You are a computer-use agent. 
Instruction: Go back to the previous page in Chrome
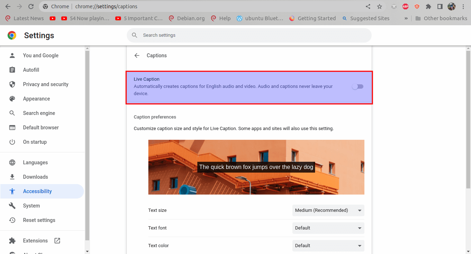pyautogui.click(x=8, y=6)
